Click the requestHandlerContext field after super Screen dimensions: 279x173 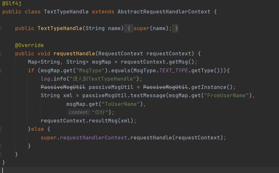coord(93,138)
